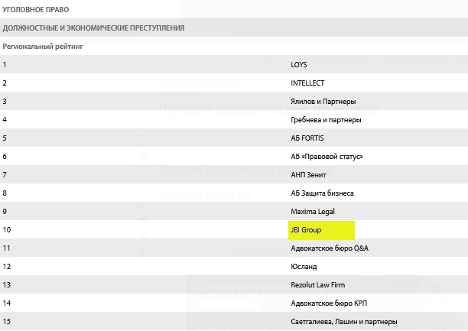This screenshot has width=468, height=331.
Task: Select 'АБ «Правовой статус»' entry
Action: pyautogui.click(x=327, y=157)
